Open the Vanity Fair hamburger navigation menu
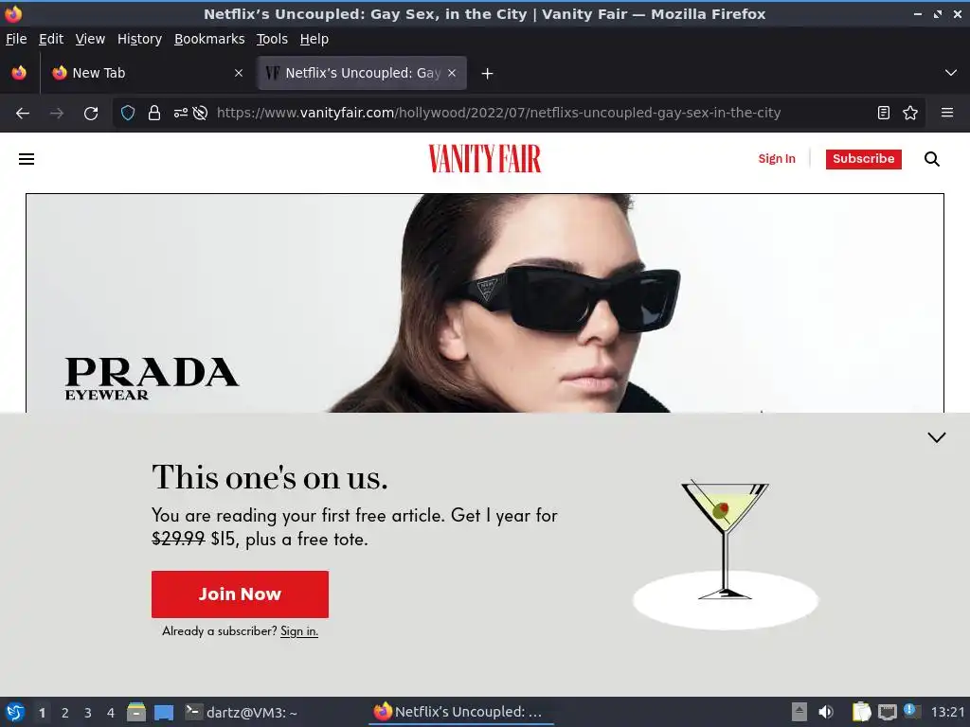 [x=27, y=159]
